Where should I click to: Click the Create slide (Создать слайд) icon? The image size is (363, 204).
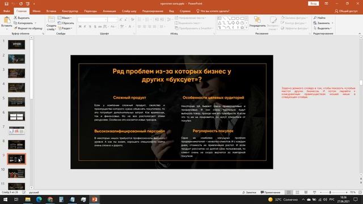51,20
